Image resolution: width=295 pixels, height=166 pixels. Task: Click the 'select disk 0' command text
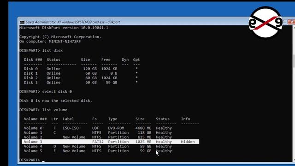pyautogui.click(x=57, y=92)
